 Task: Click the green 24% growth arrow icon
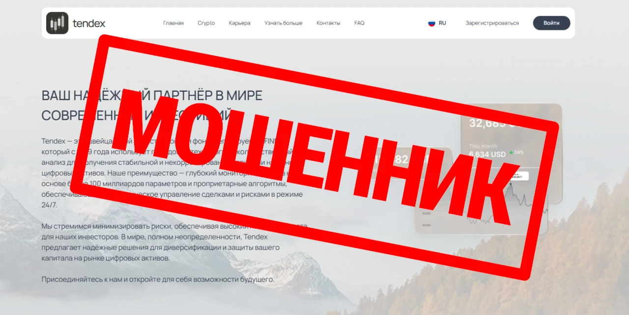point(511,152)
